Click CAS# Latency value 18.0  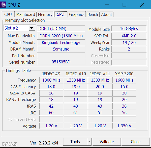(51, 87)
